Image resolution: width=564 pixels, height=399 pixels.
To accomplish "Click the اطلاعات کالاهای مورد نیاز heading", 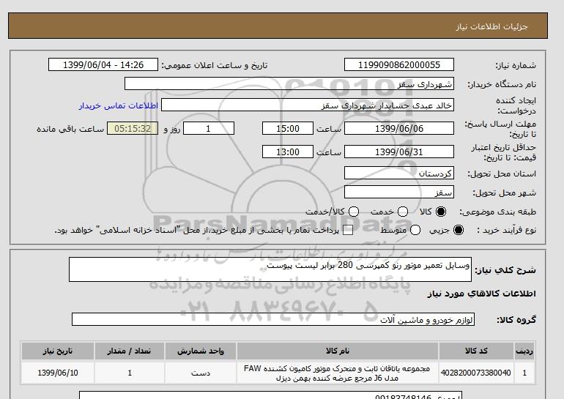I will (482, 294).
